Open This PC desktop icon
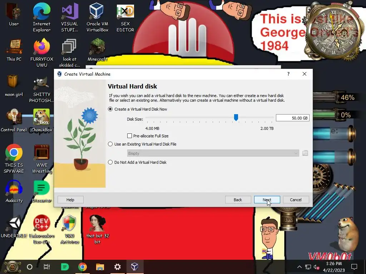 click(14, 50)
